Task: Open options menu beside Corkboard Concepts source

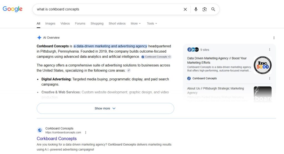Action: point(270,78)
